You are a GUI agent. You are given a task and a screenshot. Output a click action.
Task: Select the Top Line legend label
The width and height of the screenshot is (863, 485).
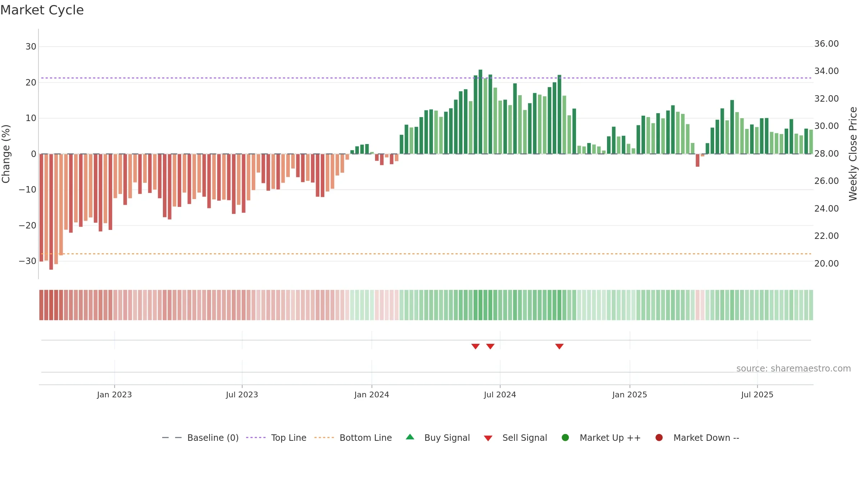tap(289, 438)
